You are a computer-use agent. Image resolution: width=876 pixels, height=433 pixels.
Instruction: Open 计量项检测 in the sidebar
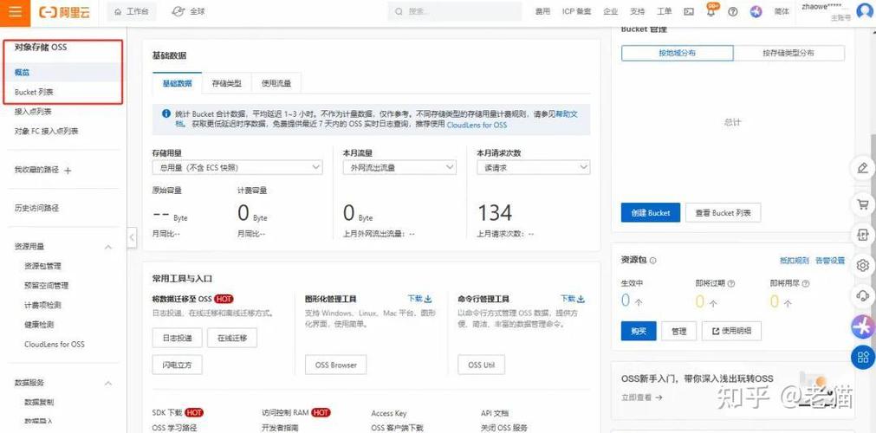click(43, 305)
